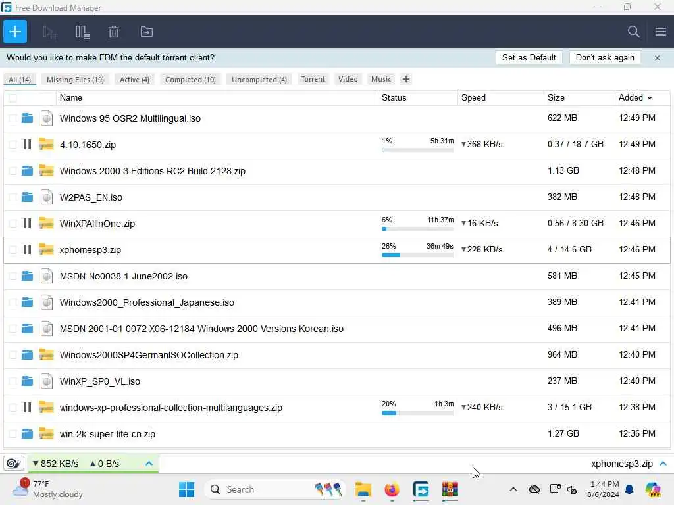Open WinRAR from the taskbar
The width and height of the screenshot is (674, 505).
[x=450, y=489]
